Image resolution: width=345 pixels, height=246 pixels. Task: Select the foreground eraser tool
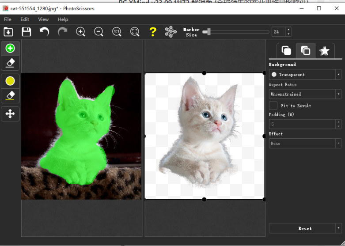pos(10,63)
